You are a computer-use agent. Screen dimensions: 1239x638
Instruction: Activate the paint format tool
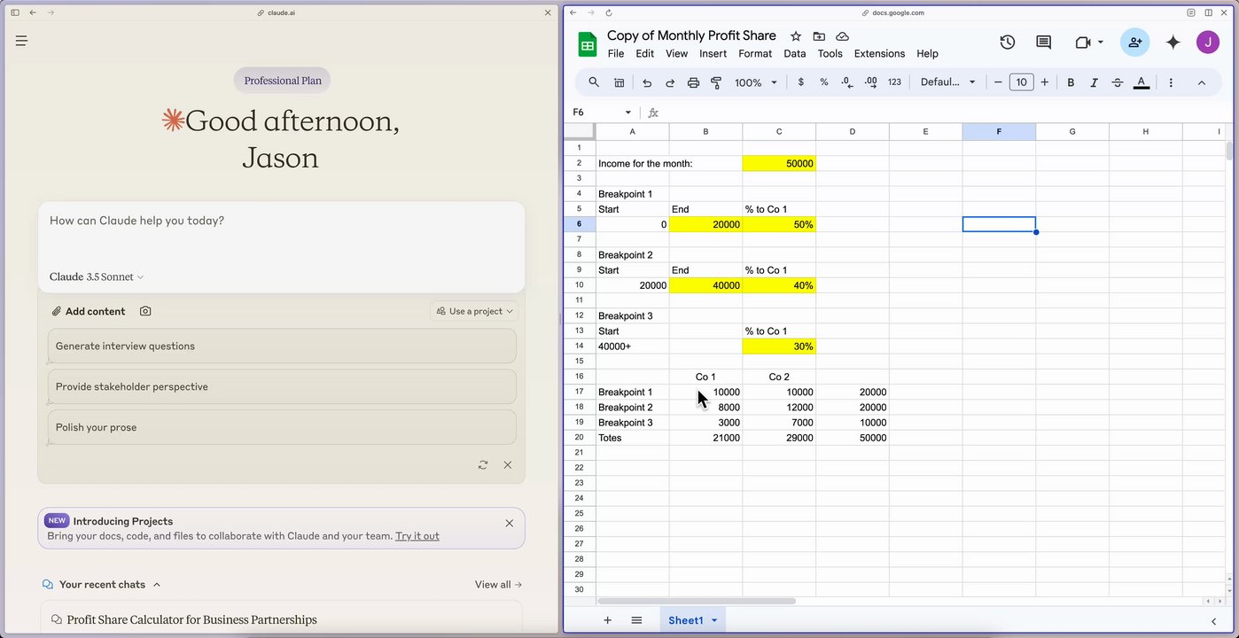coord(716,82)
